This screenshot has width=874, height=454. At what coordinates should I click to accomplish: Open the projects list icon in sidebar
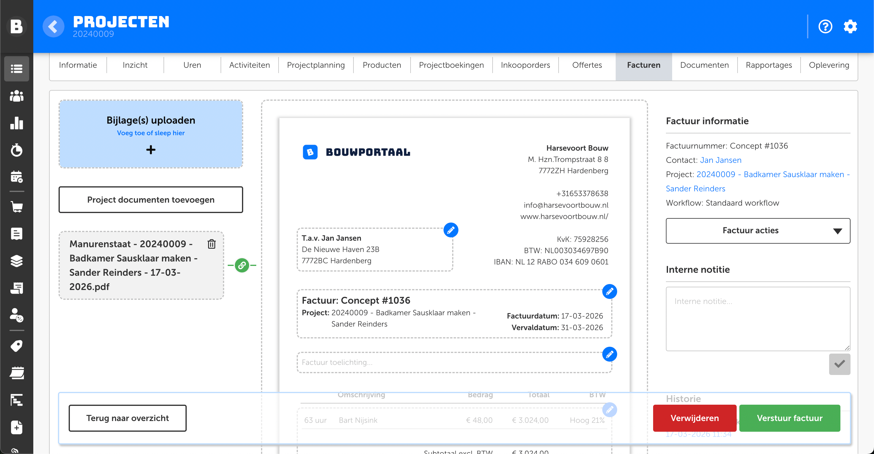point(17,69)
